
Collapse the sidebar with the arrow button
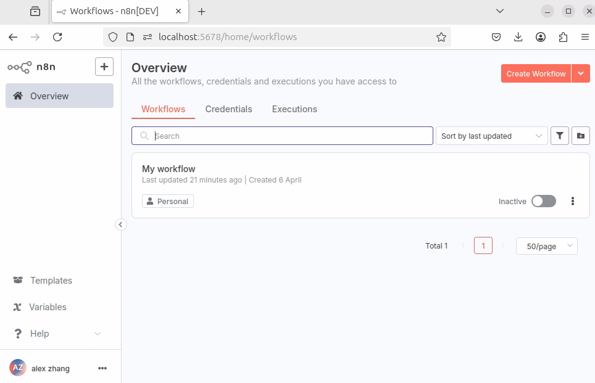pos(121,224)
